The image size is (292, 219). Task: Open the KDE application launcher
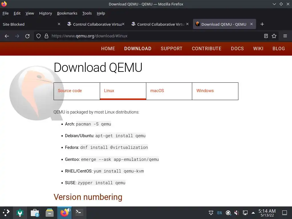point(6,213)
